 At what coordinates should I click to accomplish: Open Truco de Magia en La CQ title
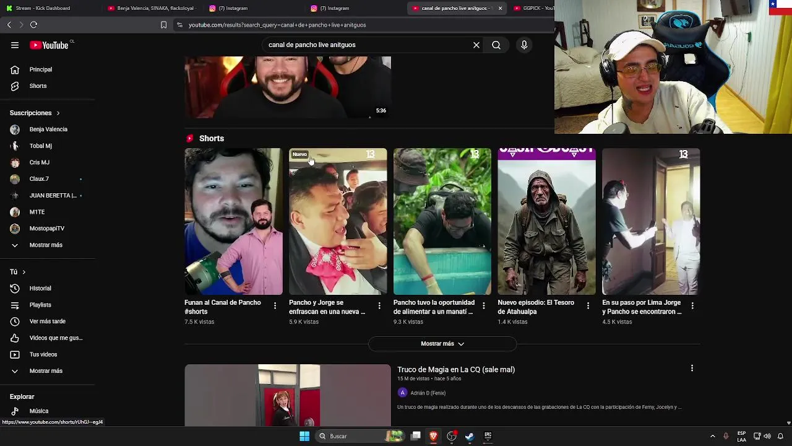pos(456,370)
